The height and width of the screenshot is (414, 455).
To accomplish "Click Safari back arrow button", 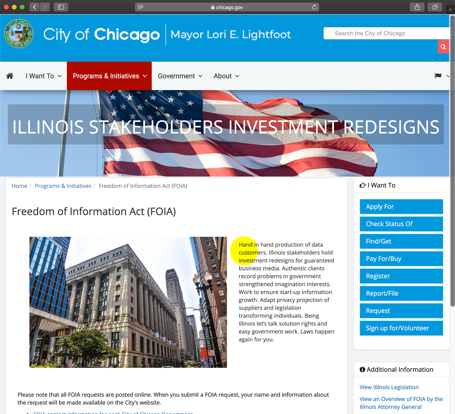I will [34, 7].
